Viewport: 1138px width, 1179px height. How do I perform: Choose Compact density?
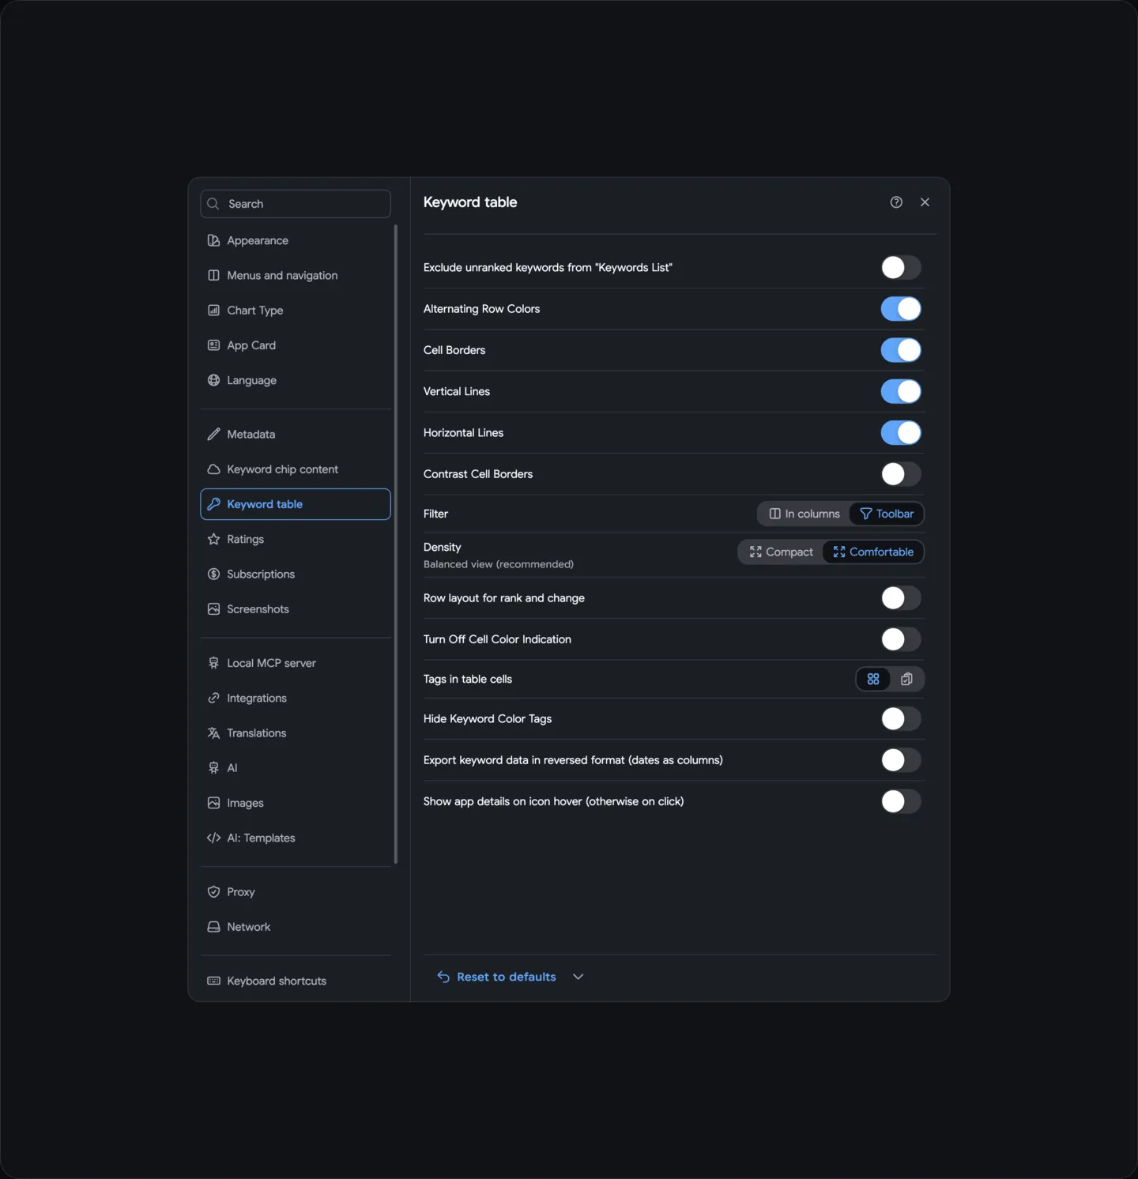point(781,552)
